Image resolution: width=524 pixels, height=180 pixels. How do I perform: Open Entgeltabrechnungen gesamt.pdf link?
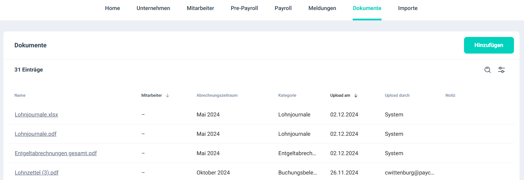56,153
